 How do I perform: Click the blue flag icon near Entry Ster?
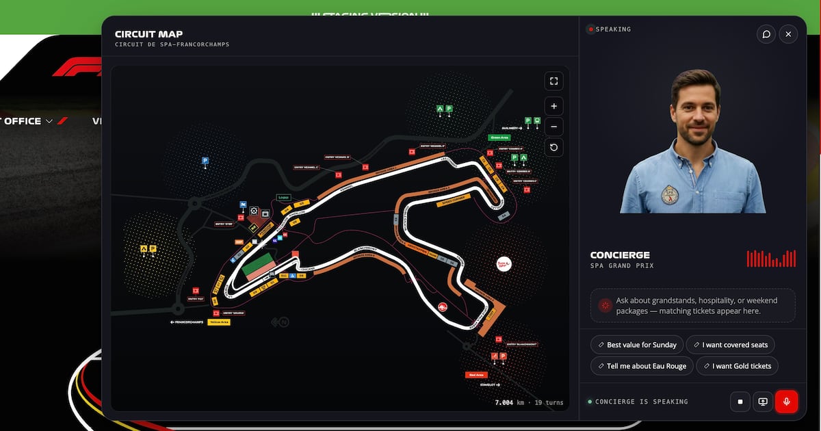[x=244, y=205]
